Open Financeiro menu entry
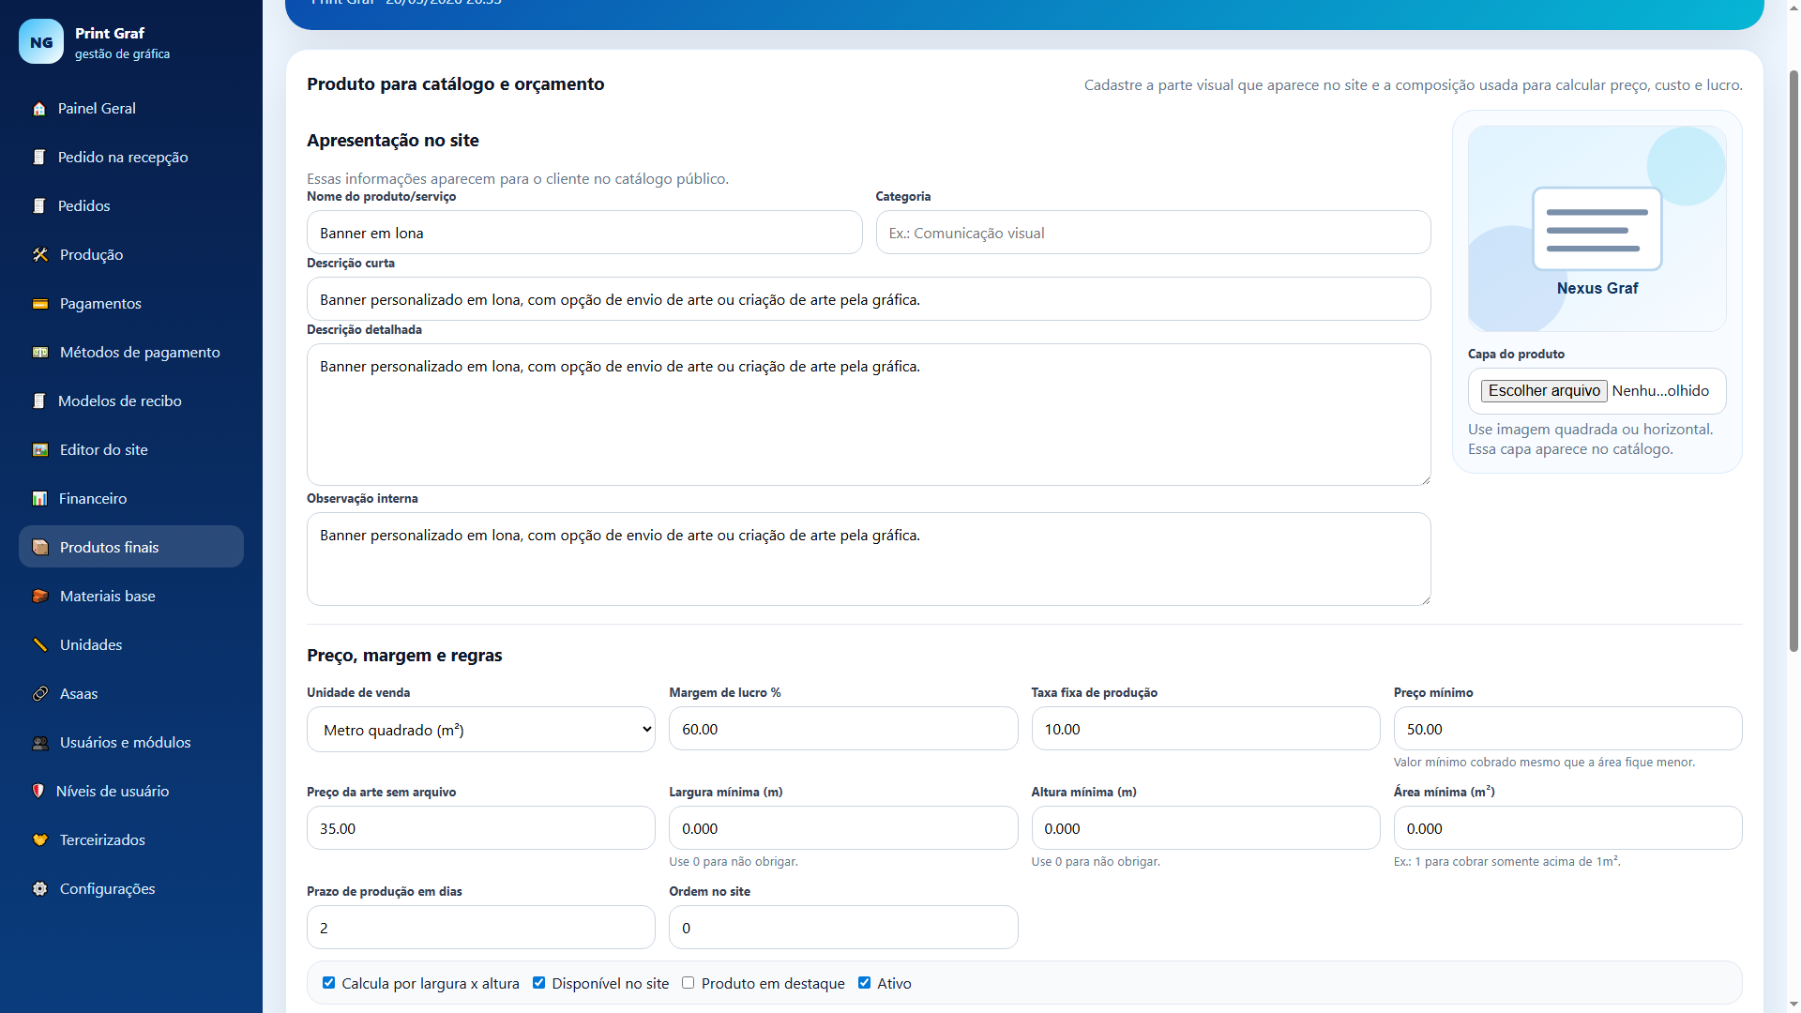Screen dimensions: 1801x1013 click(131, 499)
